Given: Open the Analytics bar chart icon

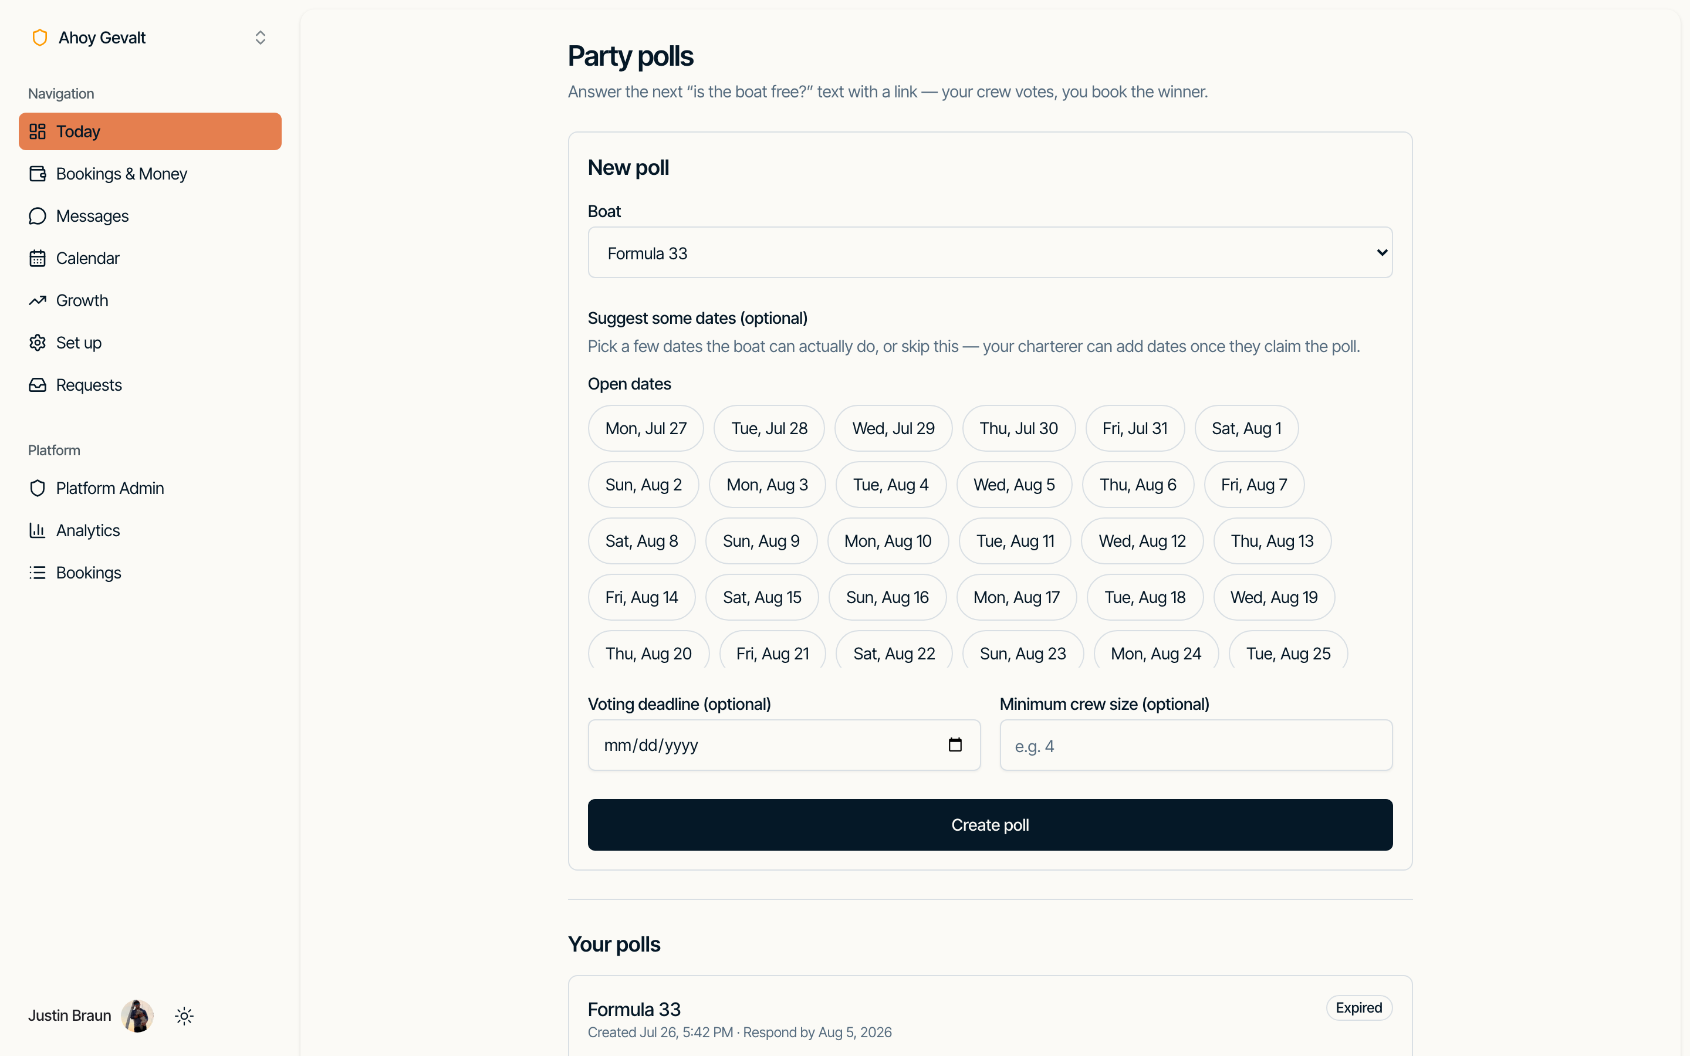Looking at the screenshot, I should [38, 530].
